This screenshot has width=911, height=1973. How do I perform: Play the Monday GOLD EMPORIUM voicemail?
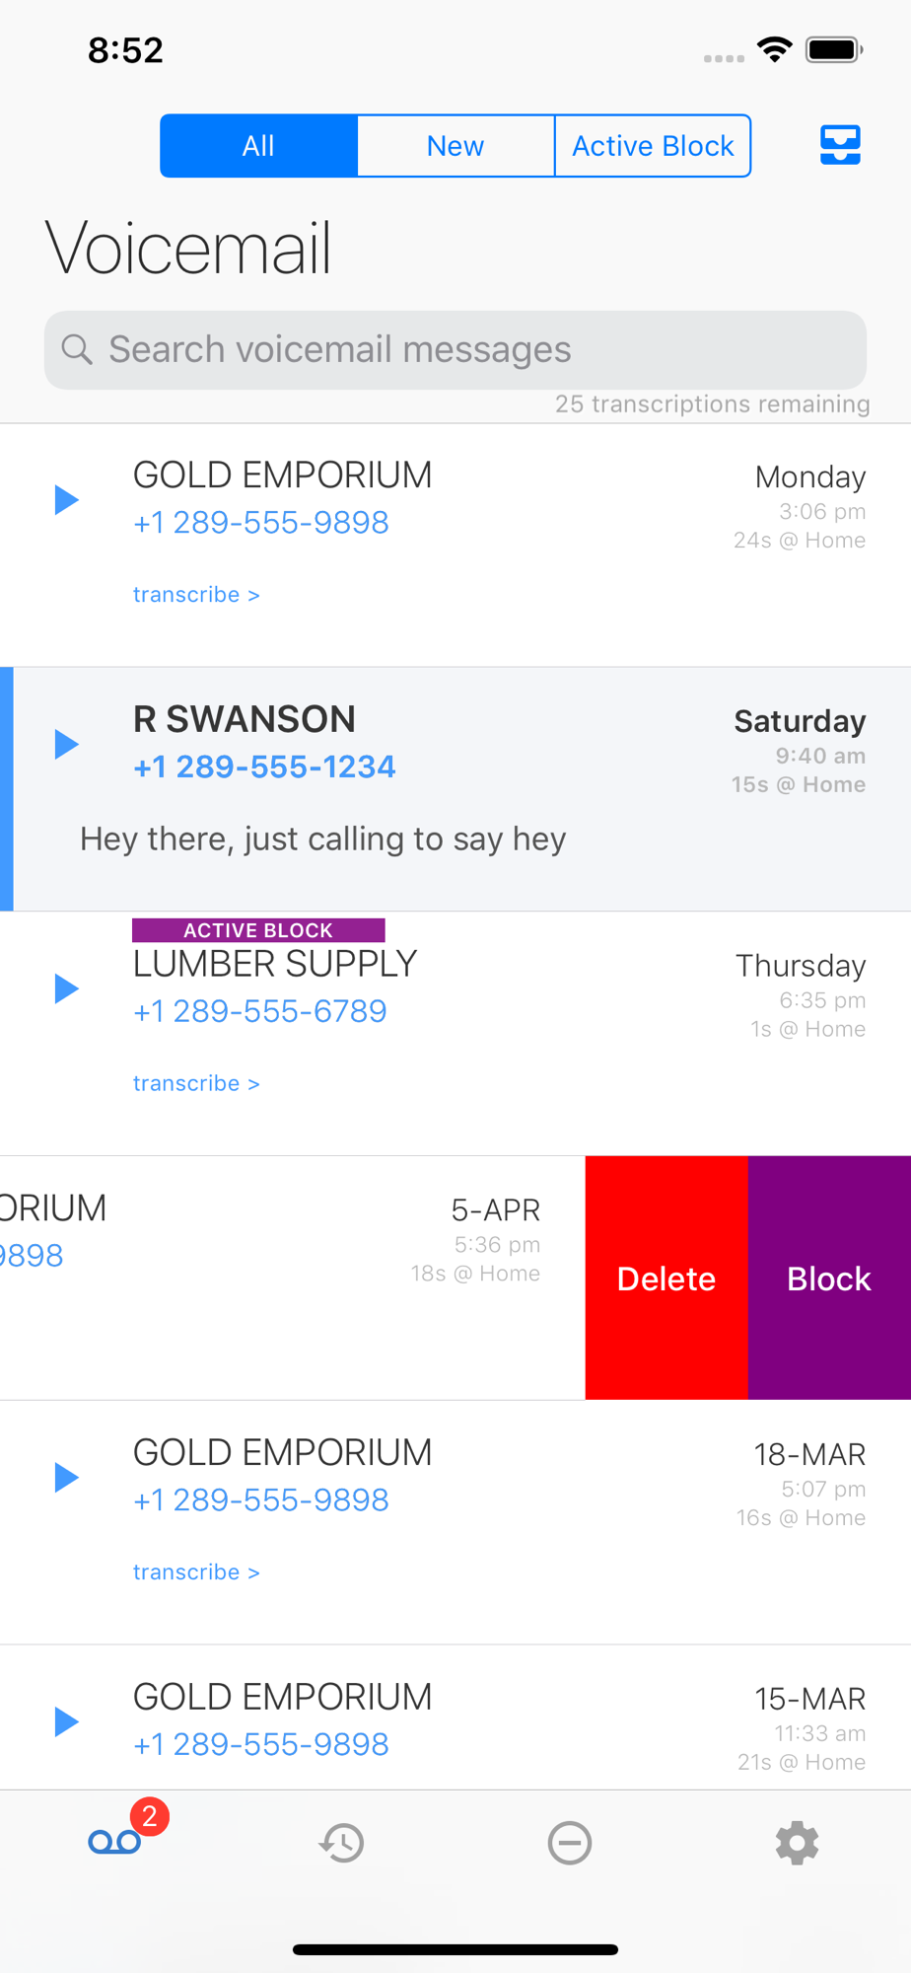66,499
